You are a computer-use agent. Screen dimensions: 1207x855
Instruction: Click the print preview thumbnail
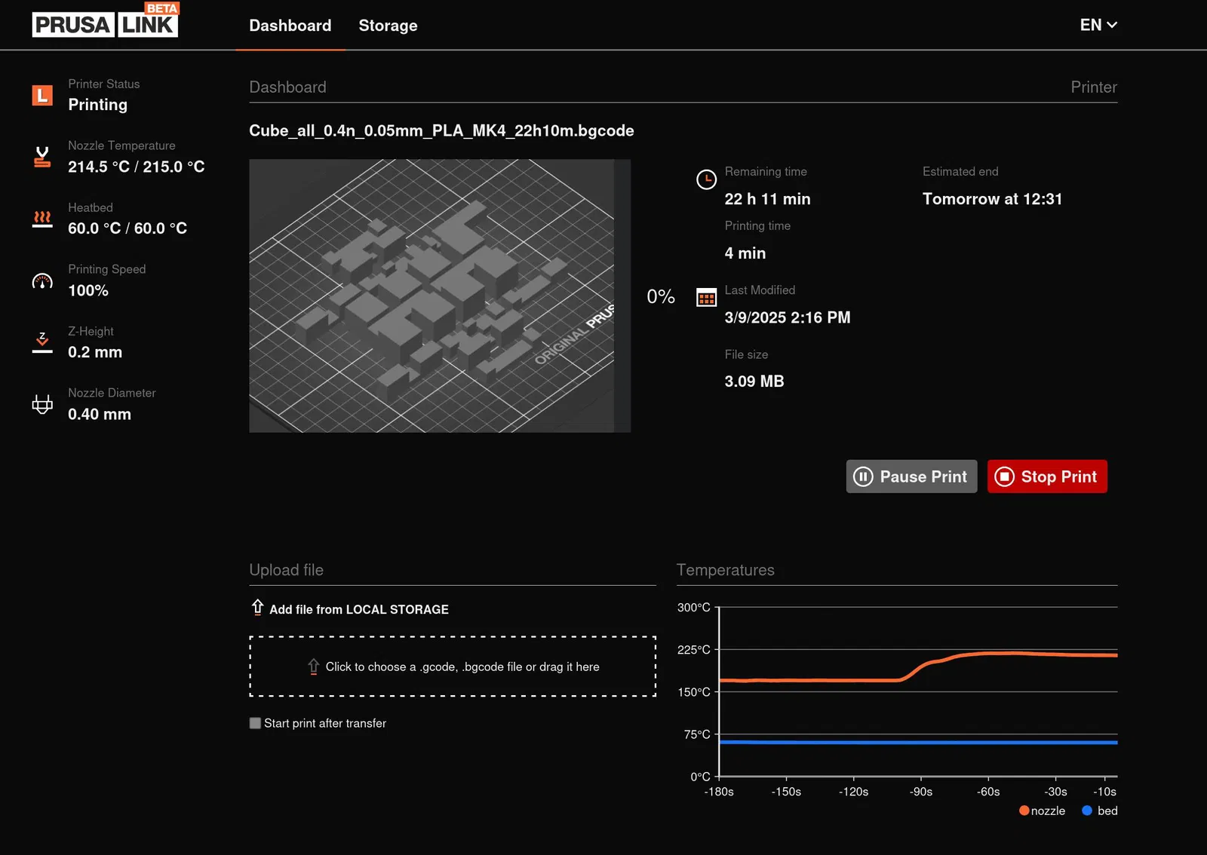point(440,296)
